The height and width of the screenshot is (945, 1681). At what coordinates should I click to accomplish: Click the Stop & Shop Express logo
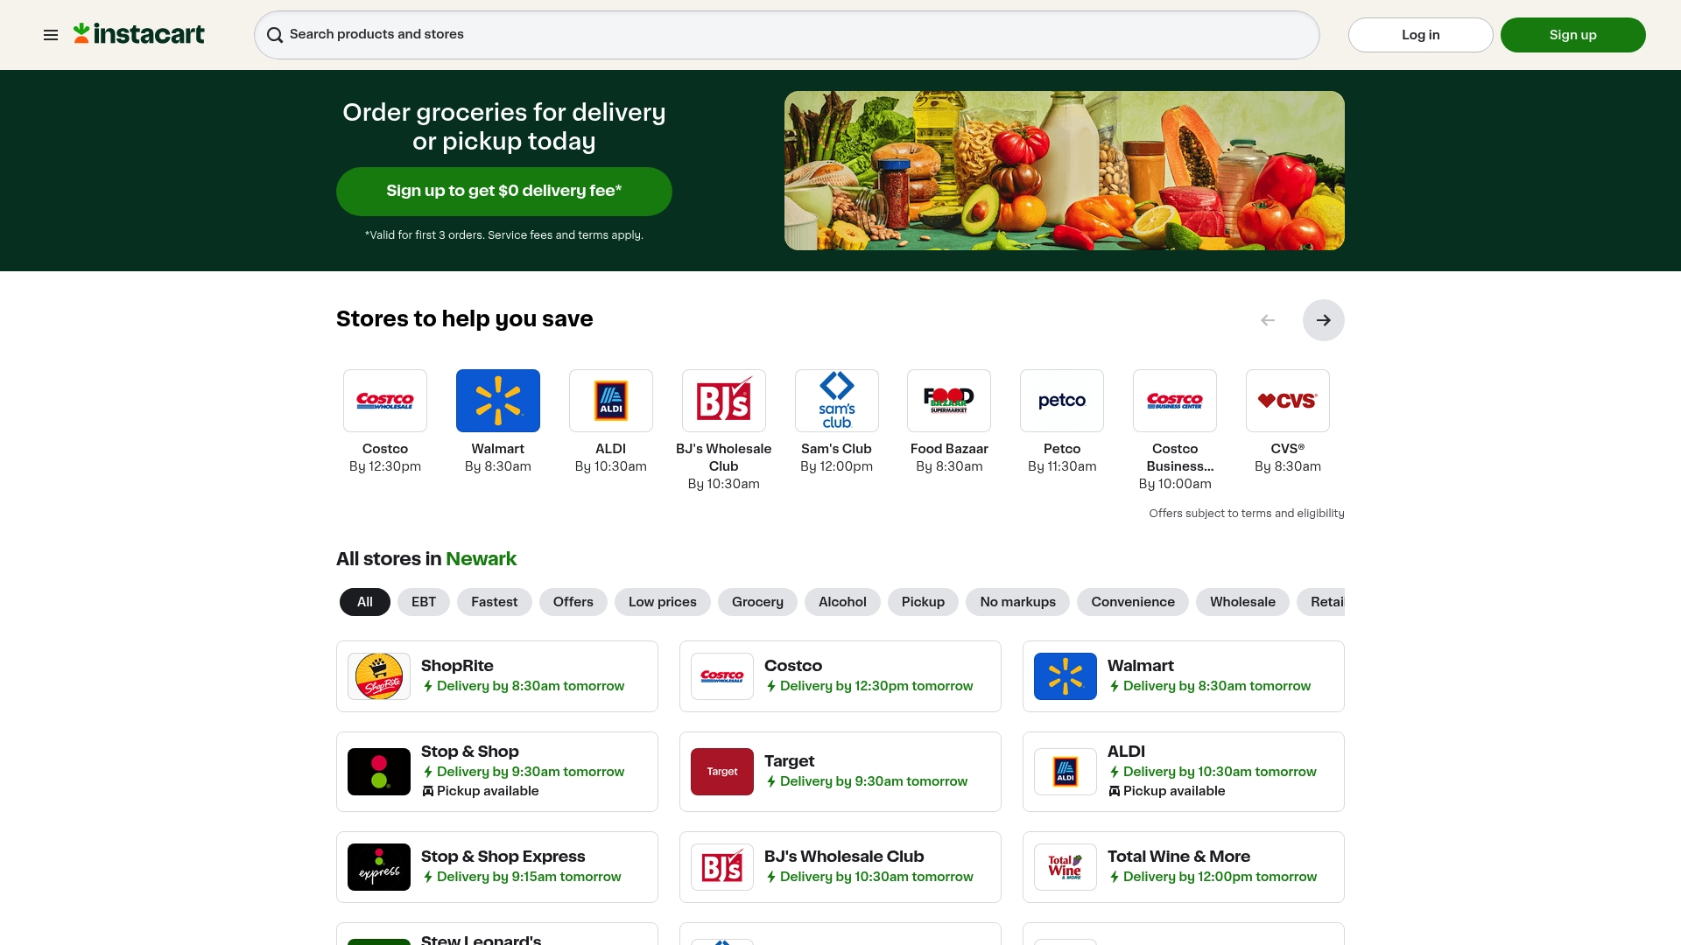(379, 867)
